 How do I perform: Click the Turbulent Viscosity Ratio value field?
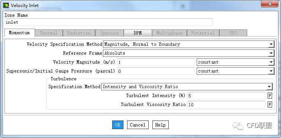(226, 105)
